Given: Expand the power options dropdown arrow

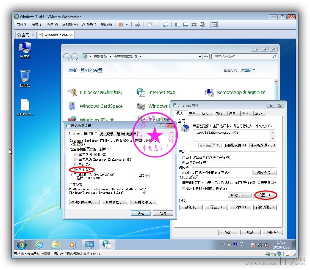Looking at the screenshot, I should pyautogui.click(x=127, y=25).
